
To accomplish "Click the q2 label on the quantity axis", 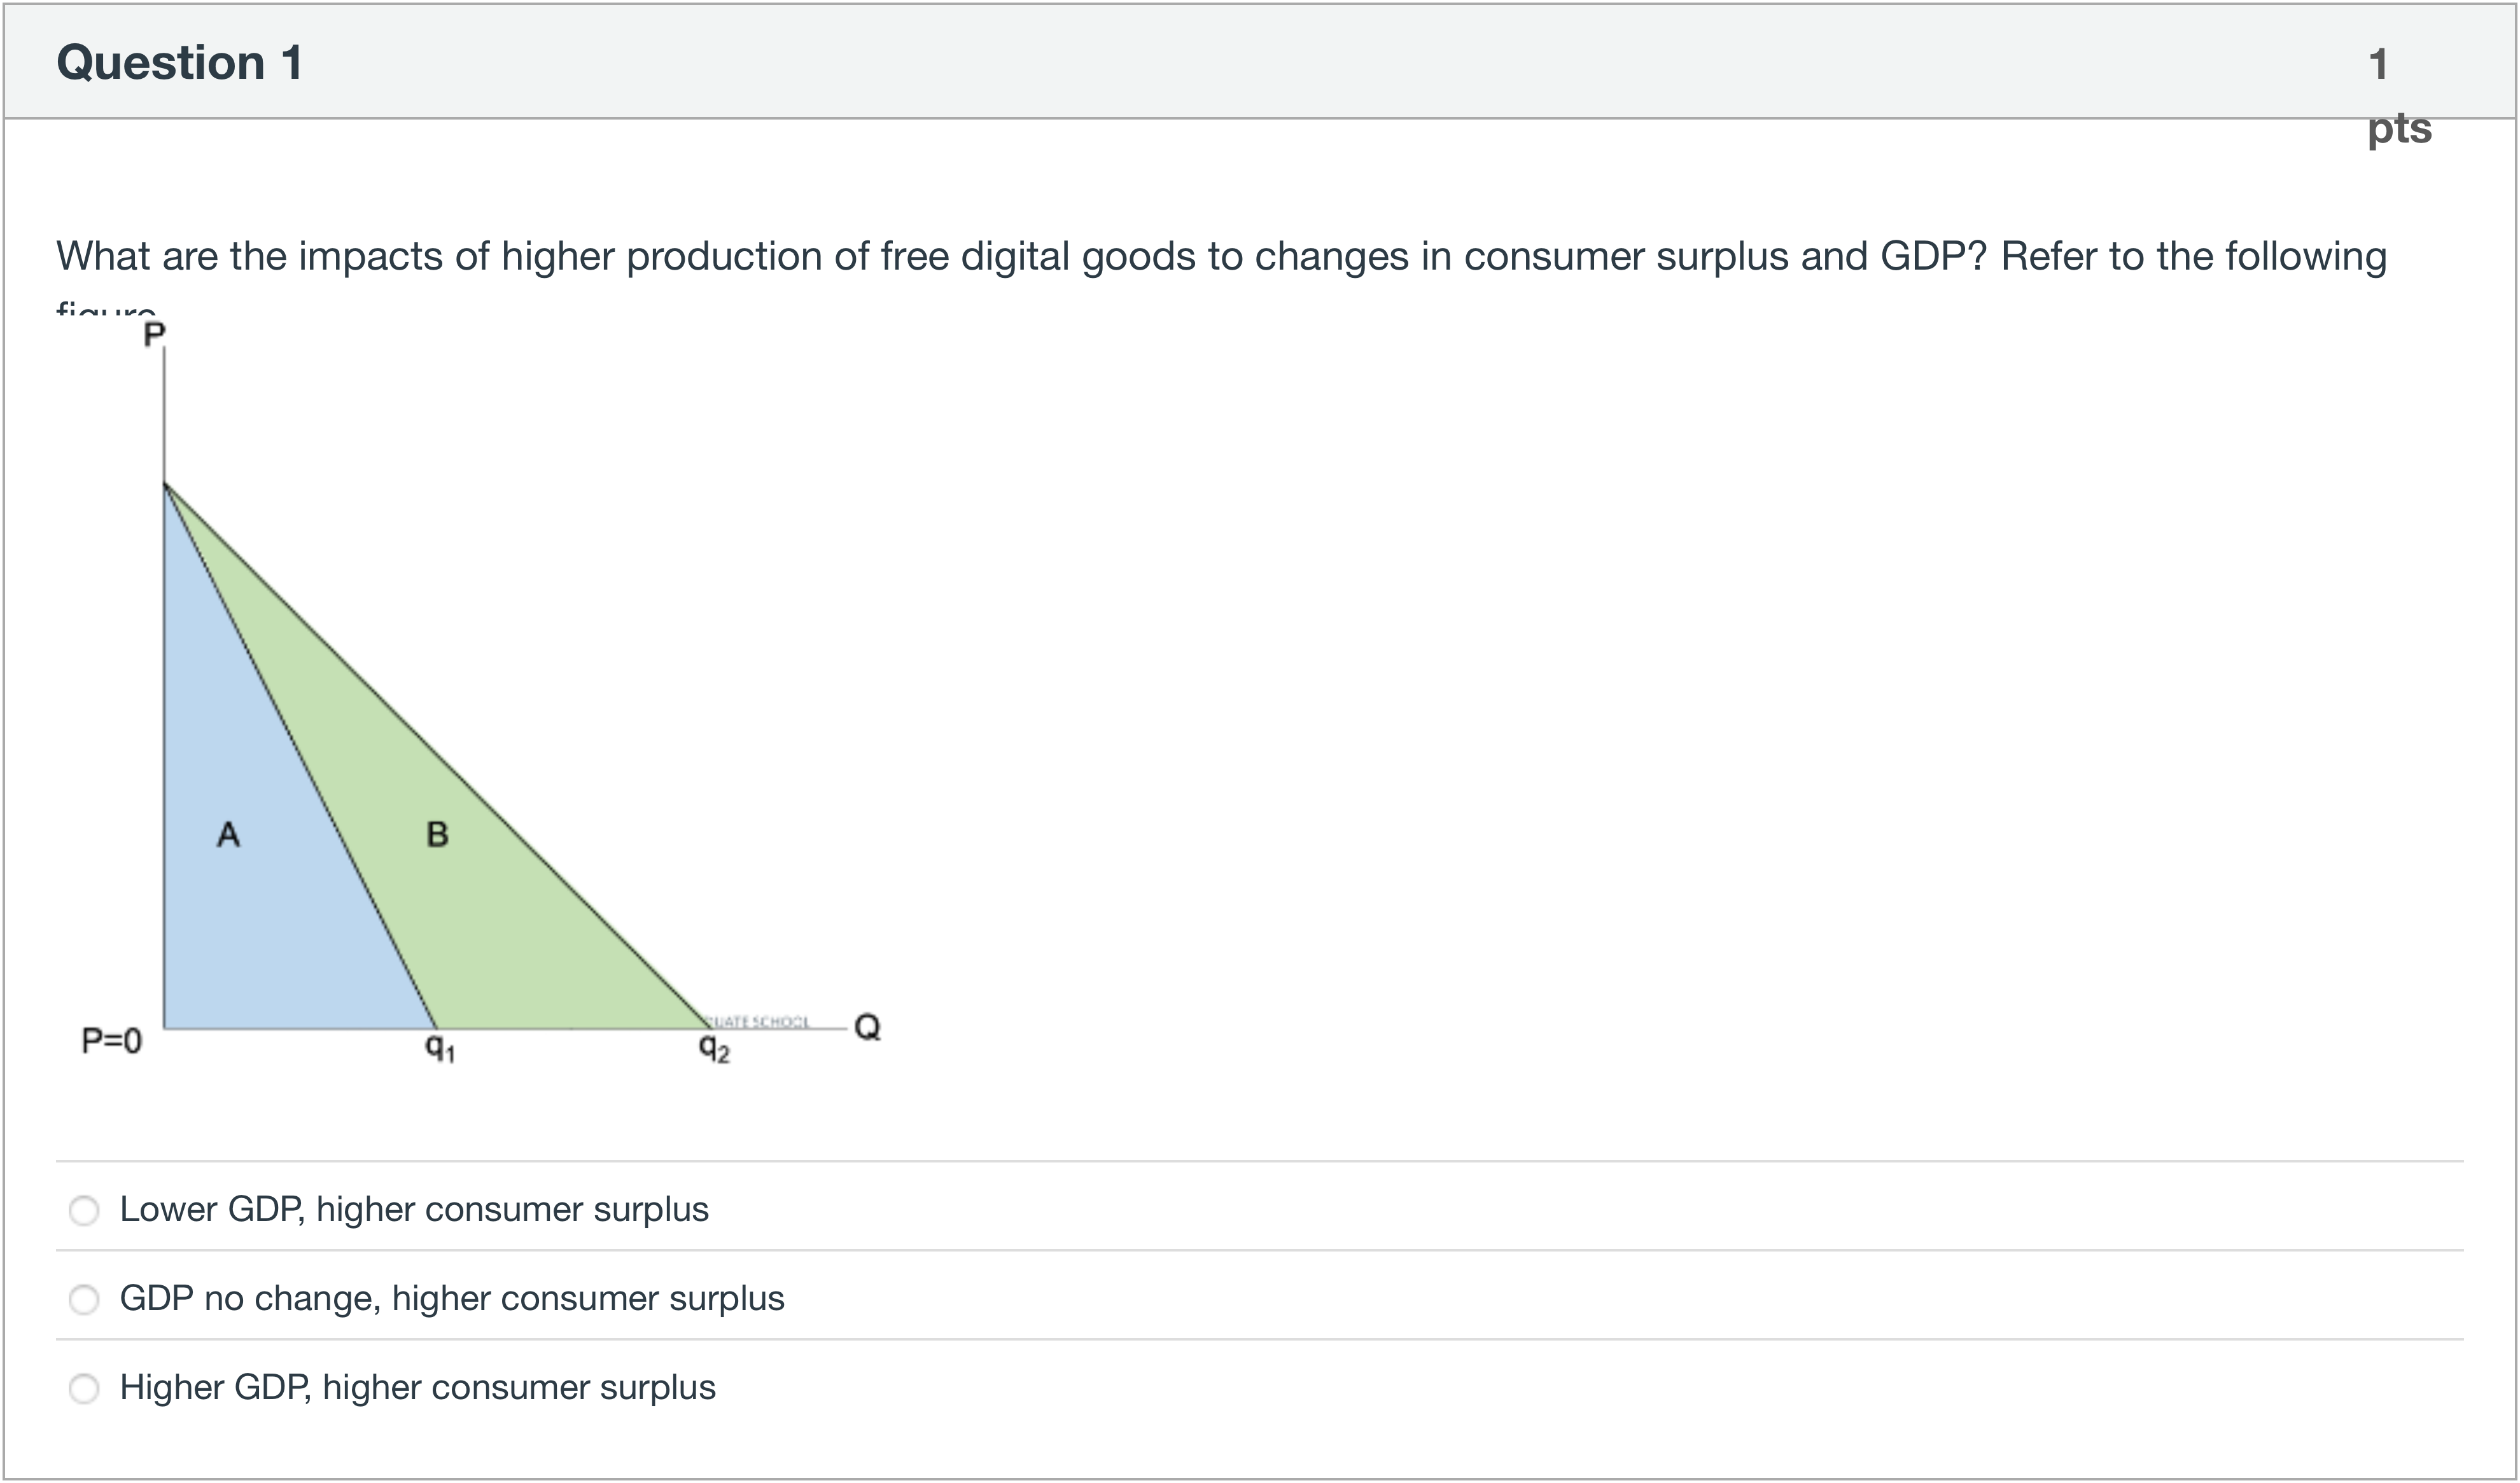I will pos(714,1047).
